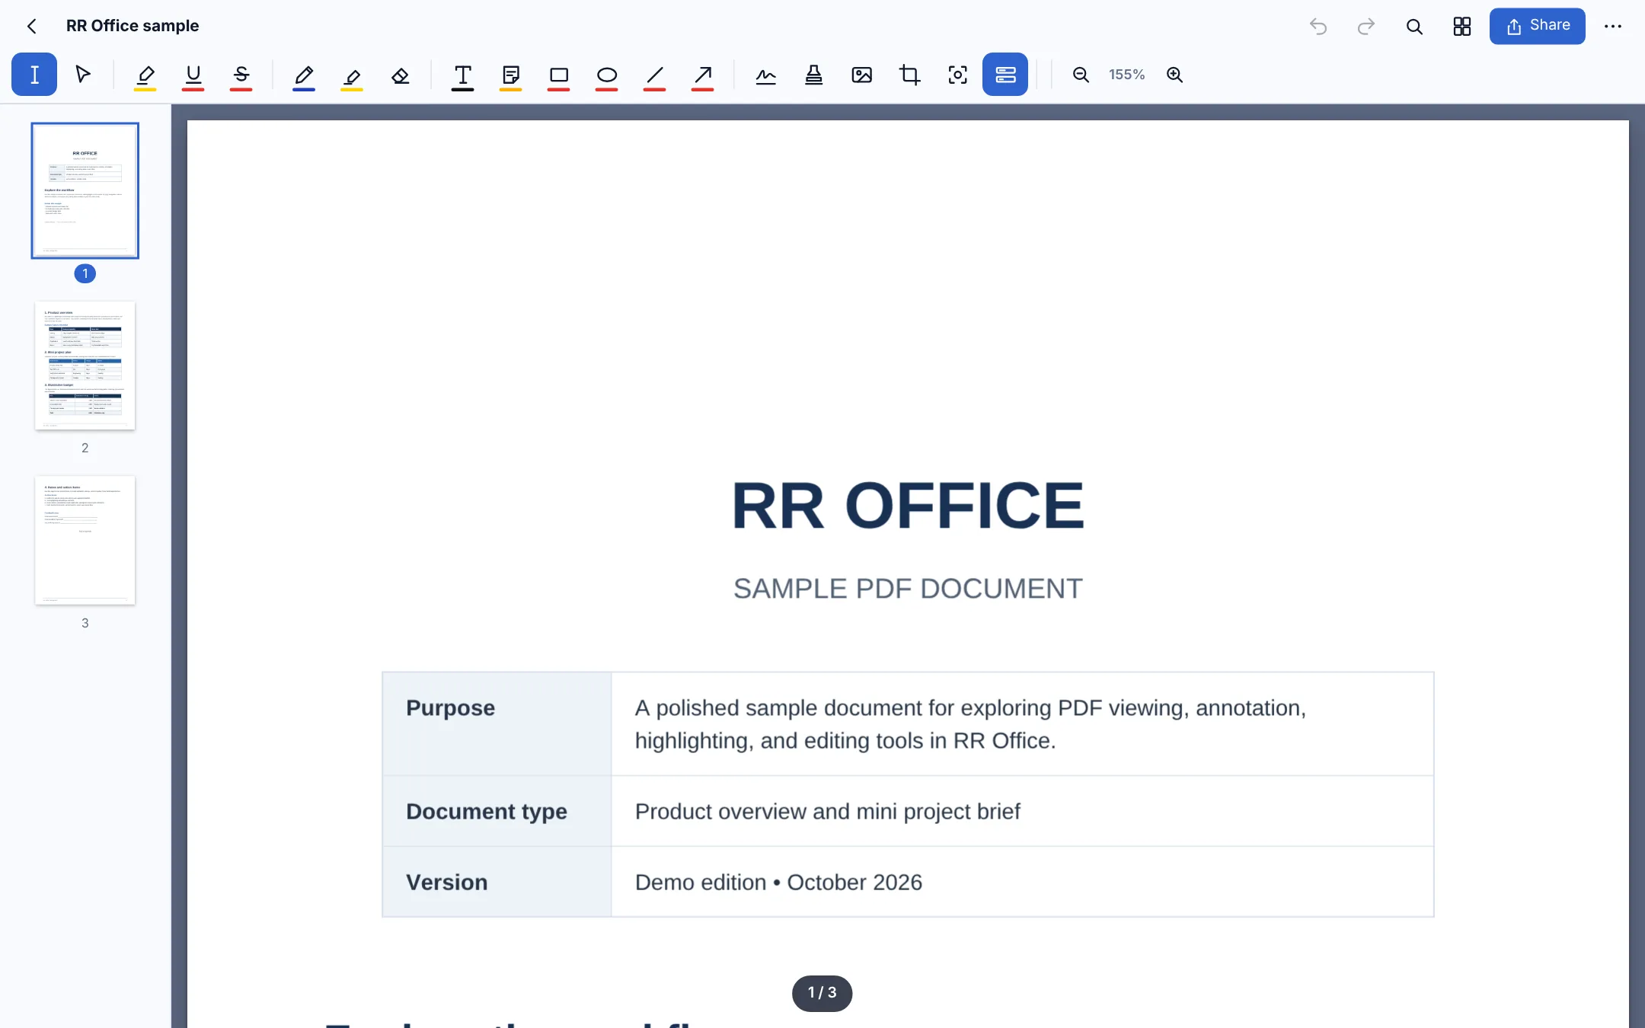Pick the blue pen drawing tool
The height and width of the screenshot is (1028, 1645).
coord(303,76)
